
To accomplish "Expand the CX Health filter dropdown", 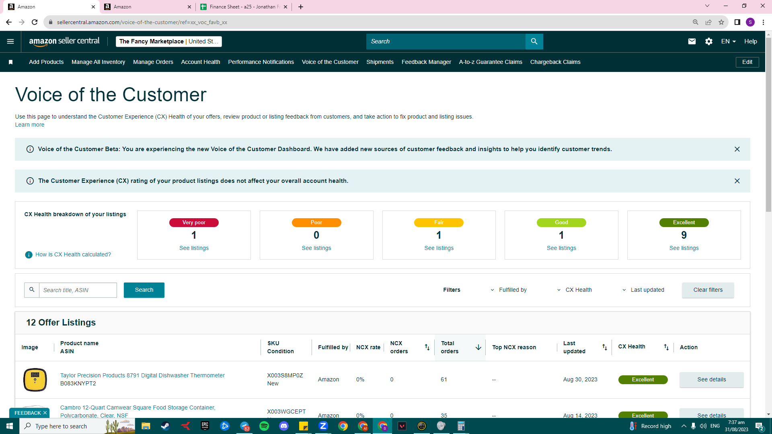I will click(x=575, y=290).
